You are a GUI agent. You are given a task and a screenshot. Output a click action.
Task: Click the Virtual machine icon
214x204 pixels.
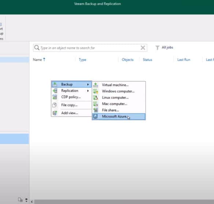point(95,85)
